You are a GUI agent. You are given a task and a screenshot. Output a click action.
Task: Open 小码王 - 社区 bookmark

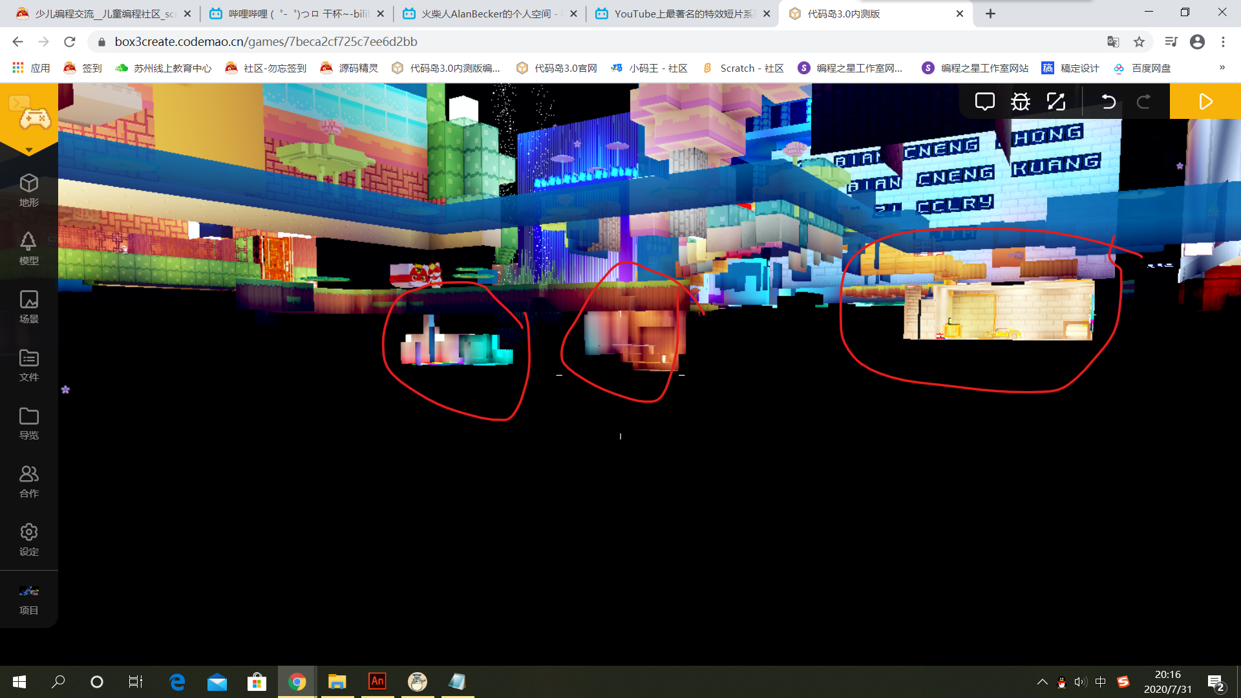point(649,68)
